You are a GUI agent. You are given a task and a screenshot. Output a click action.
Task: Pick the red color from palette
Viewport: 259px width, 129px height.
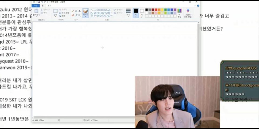156,10
